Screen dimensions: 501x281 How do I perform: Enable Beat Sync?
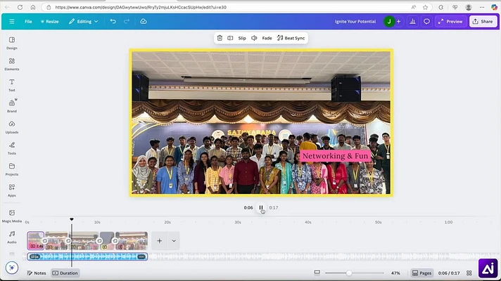(291, 38)
